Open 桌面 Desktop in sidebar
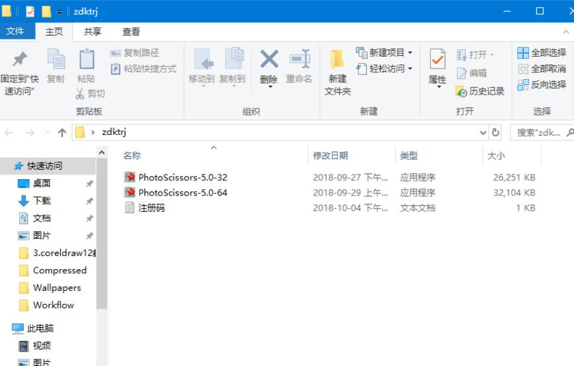 pyautogui.click(x=42, y=184)
